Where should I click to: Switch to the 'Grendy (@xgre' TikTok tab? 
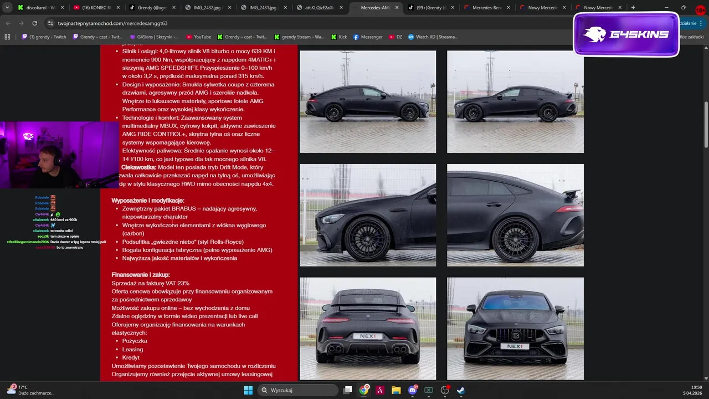click(152, 8)
